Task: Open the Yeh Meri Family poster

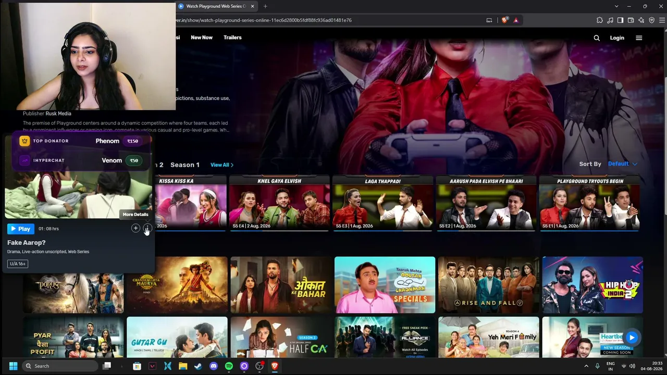Action: click(489, 337)
